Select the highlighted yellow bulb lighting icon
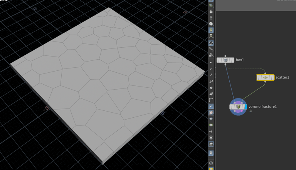The image size is (296, 170). (211, 30)
